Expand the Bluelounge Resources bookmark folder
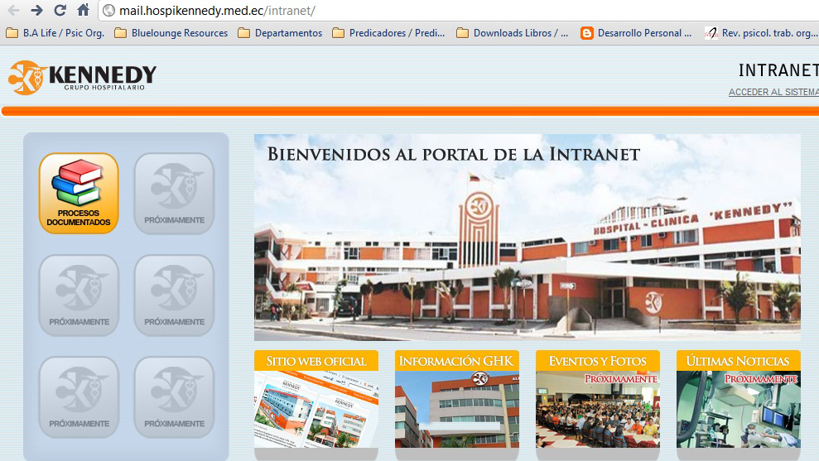Image resolution: width=819 pixels, height=461 pixels. tap(171, 33)
